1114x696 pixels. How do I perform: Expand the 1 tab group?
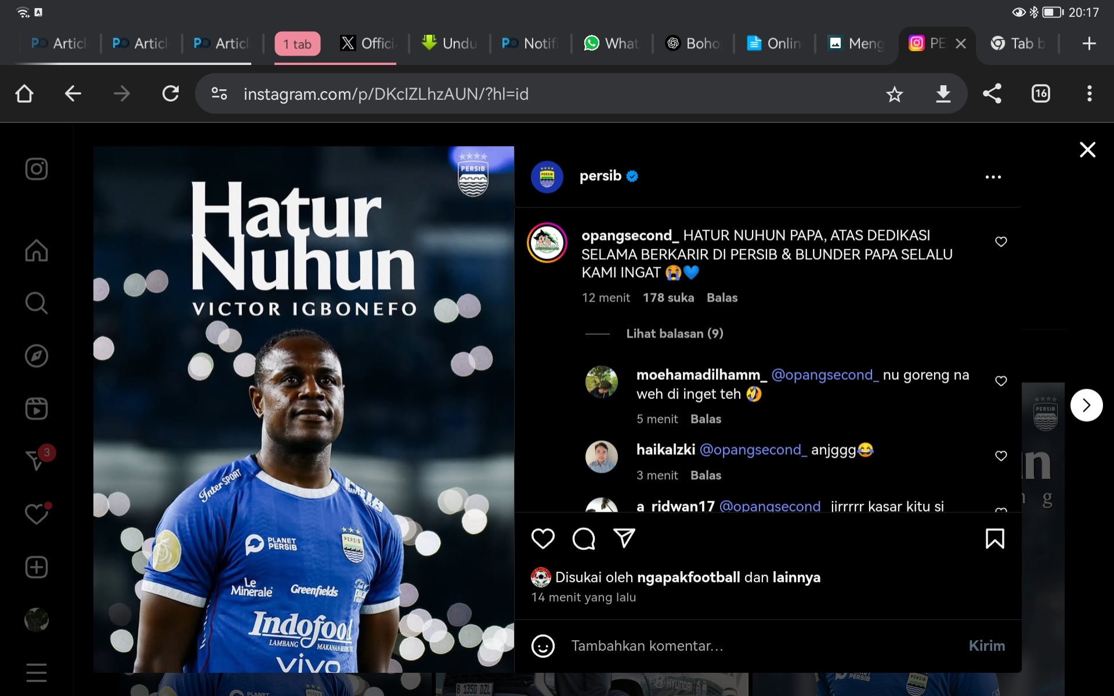pyautogui.click(x=297, y=44)
